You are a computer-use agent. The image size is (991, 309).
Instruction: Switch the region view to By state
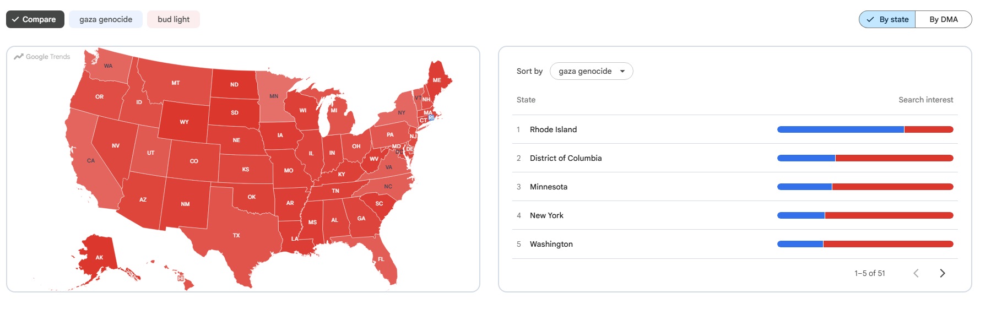[887, 19]
